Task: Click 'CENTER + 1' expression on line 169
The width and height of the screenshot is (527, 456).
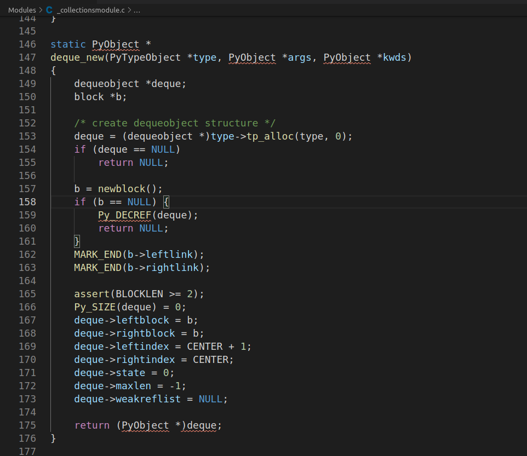Action: tap(216, 346)
